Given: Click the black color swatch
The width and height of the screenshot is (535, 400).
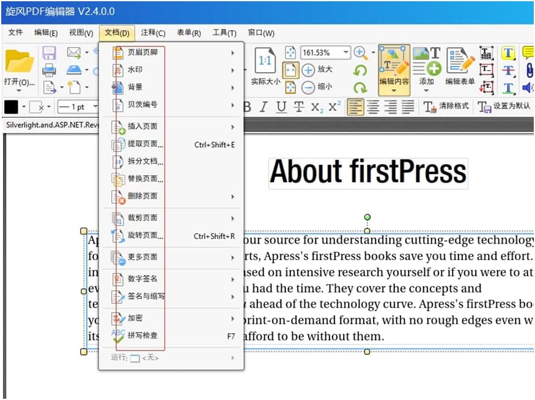Looking at the screenshot, I should tap(11, 107).
